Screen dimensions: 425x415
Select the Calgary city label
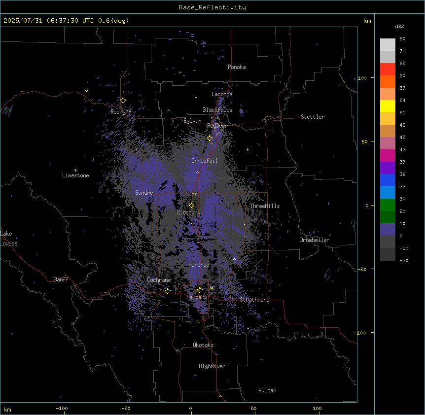197,297
